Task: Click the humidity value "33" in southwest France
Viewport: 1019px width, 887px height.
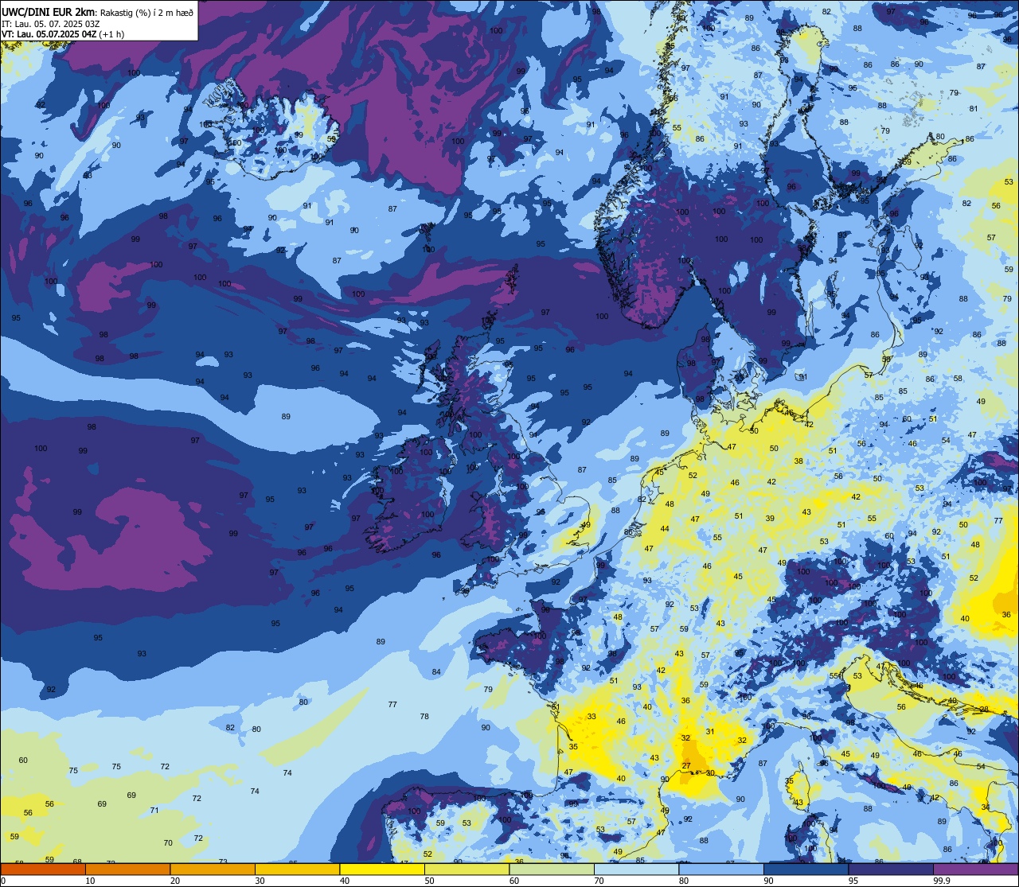Action: tap(591, 717)
